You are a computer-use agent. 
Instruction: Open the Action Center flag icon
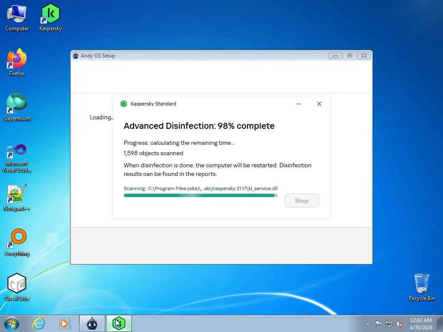click(x=378, y=323)
